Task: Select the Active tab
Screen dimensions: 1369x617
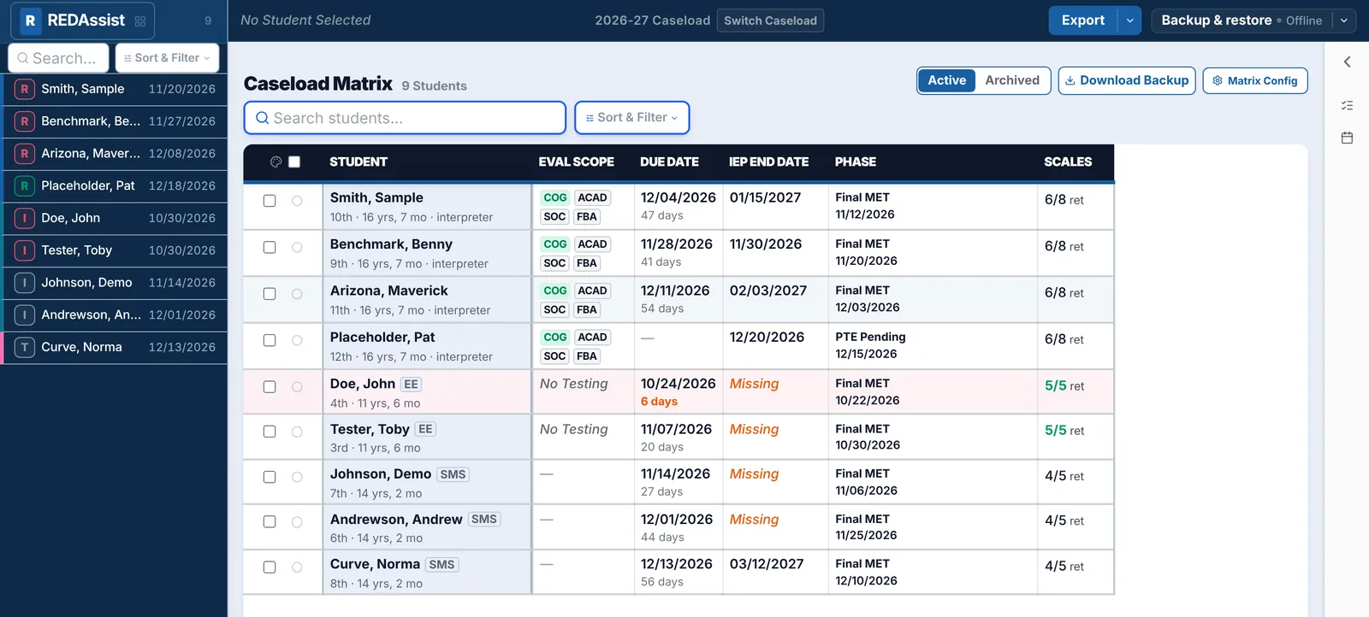Action: [947, 80]
